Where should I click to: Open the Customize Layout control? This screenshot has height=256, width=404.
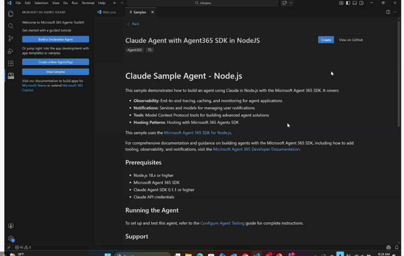click(x=341, y=3)
